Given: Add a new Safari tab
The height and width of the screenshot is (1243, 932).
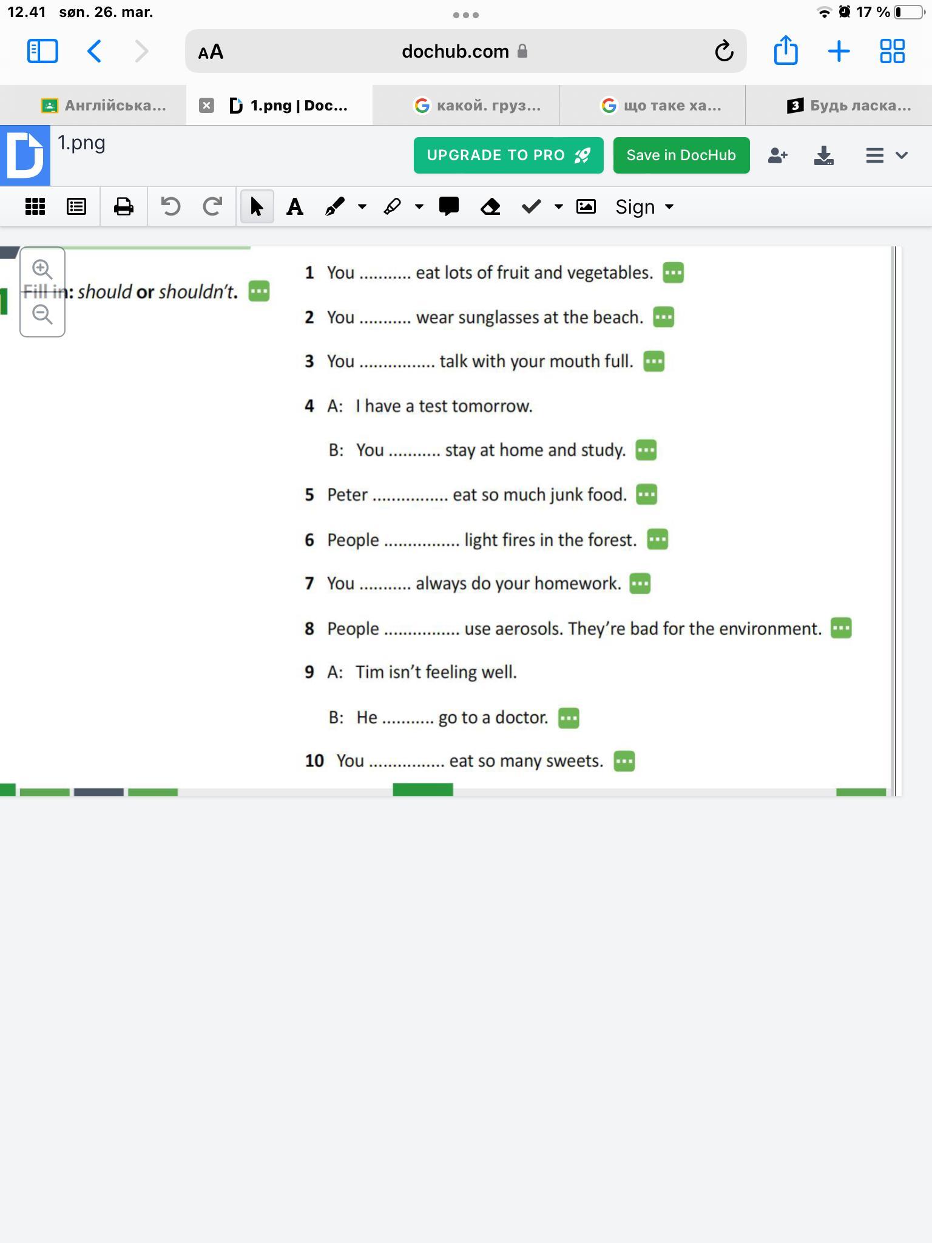Looking at the screenshot, I should coord(839,51).
